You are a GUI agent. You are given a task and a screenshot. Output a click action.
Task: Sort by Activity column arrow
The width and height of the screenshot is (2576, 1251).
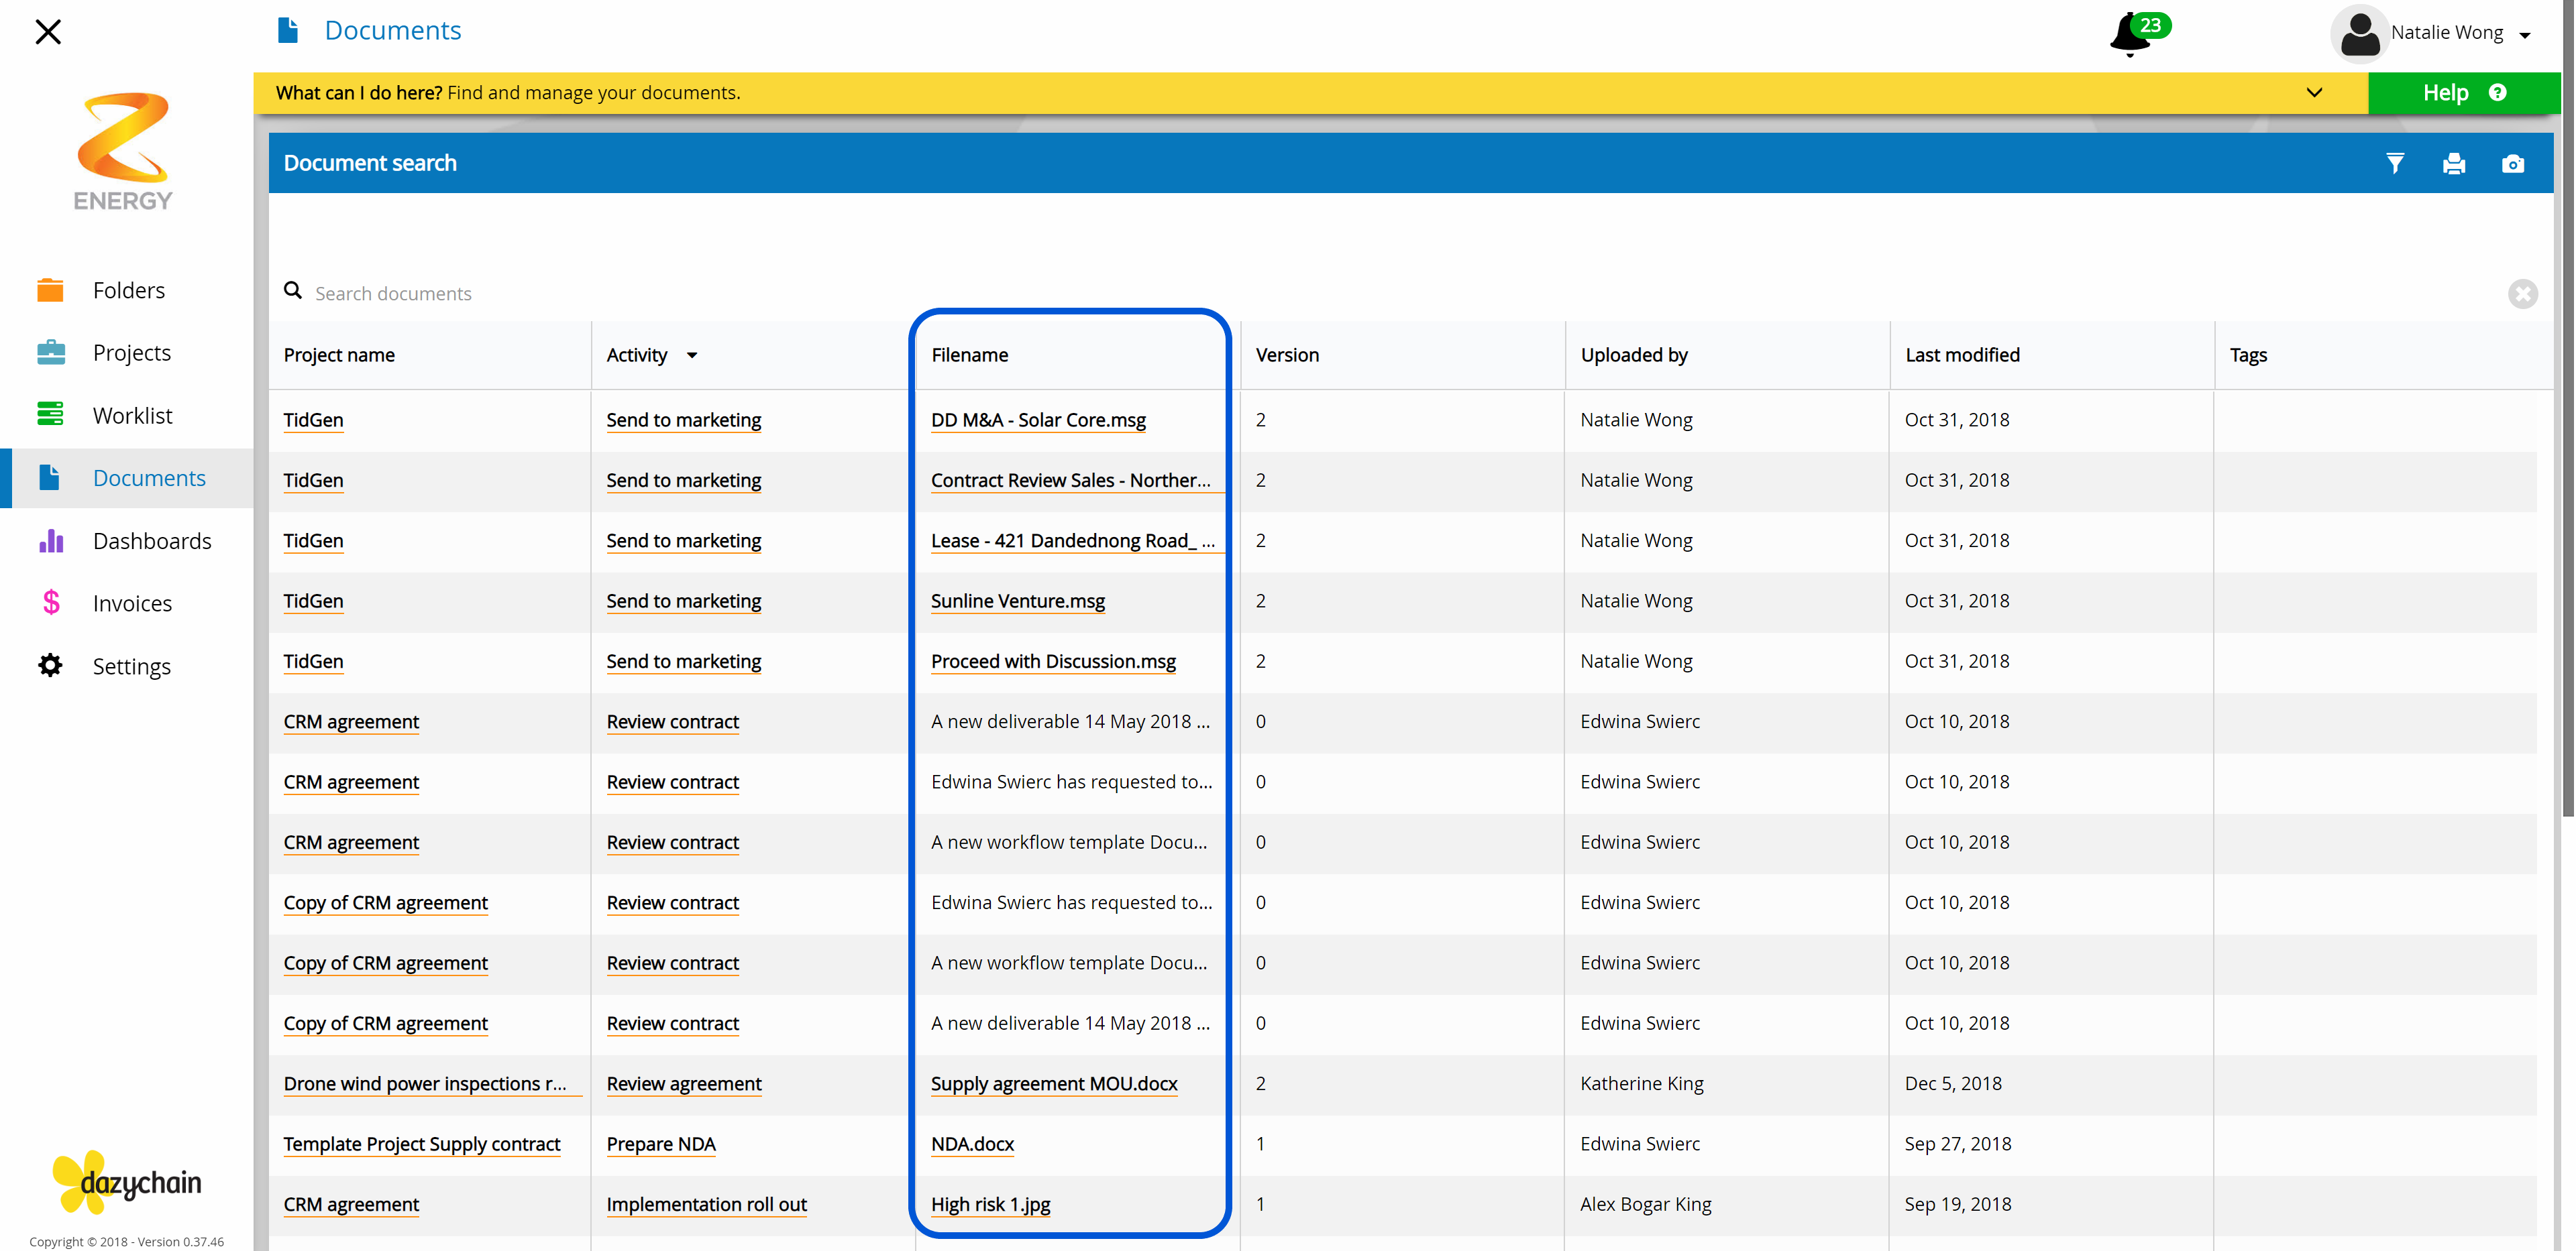691,356
